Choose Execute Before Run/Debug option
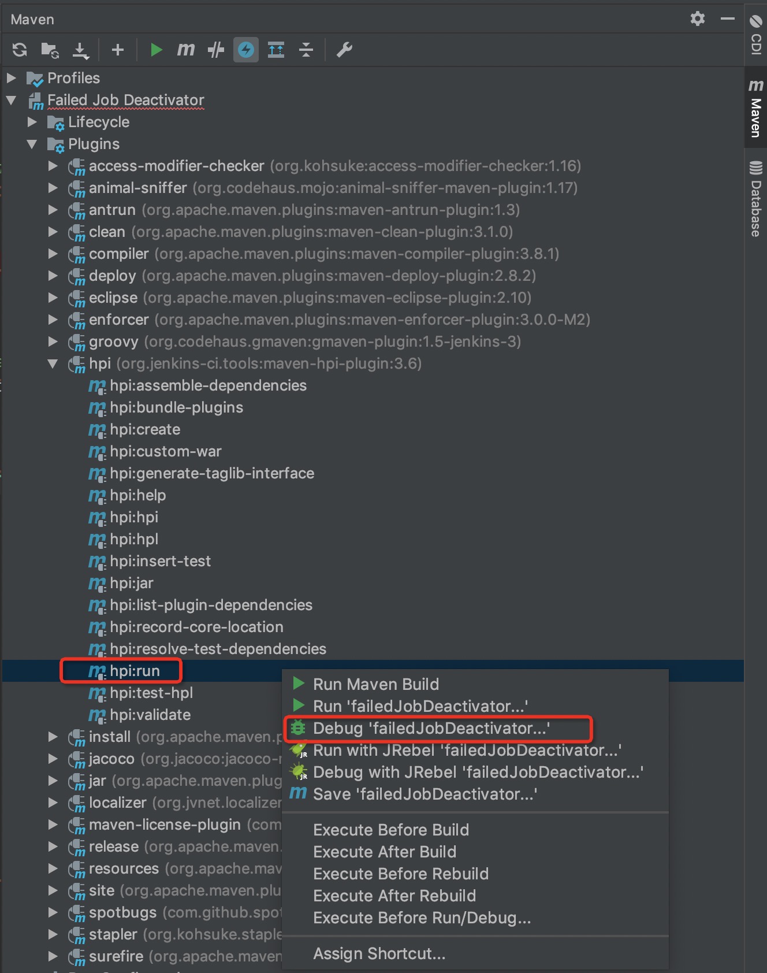767x973 pixels. pyautogui.click(x=475, y=918)
